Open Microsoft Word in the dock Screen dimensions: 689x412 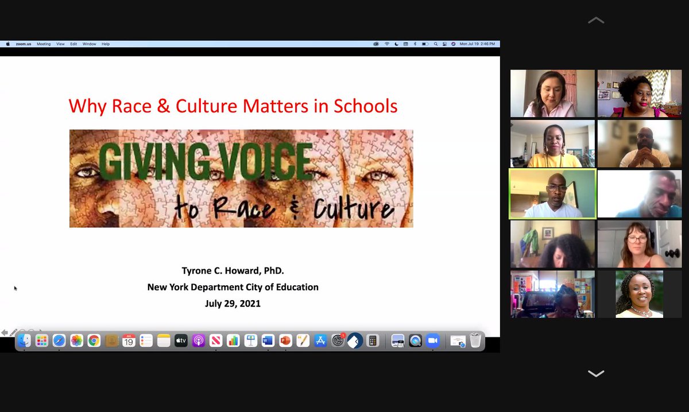[x=268, y=341]
